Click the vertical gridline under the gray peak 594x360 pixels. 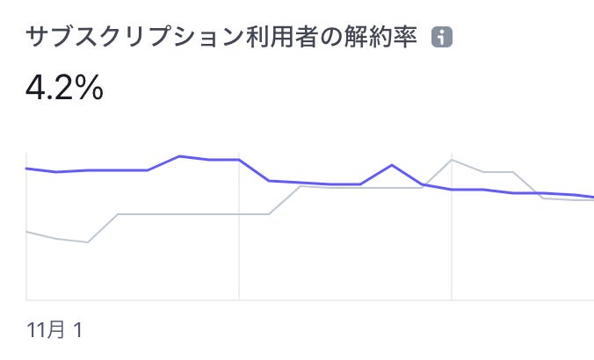tap(452, 227)
